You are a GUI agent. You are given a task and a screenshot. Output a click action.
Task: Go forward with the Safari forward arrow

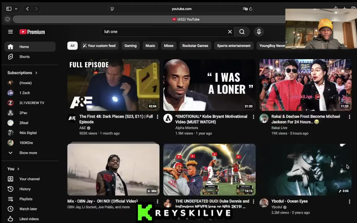coord(36,9)
